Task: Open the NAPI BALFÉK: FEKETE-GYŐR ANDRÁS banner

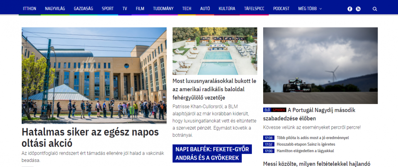Action: [x=212, y=153]
